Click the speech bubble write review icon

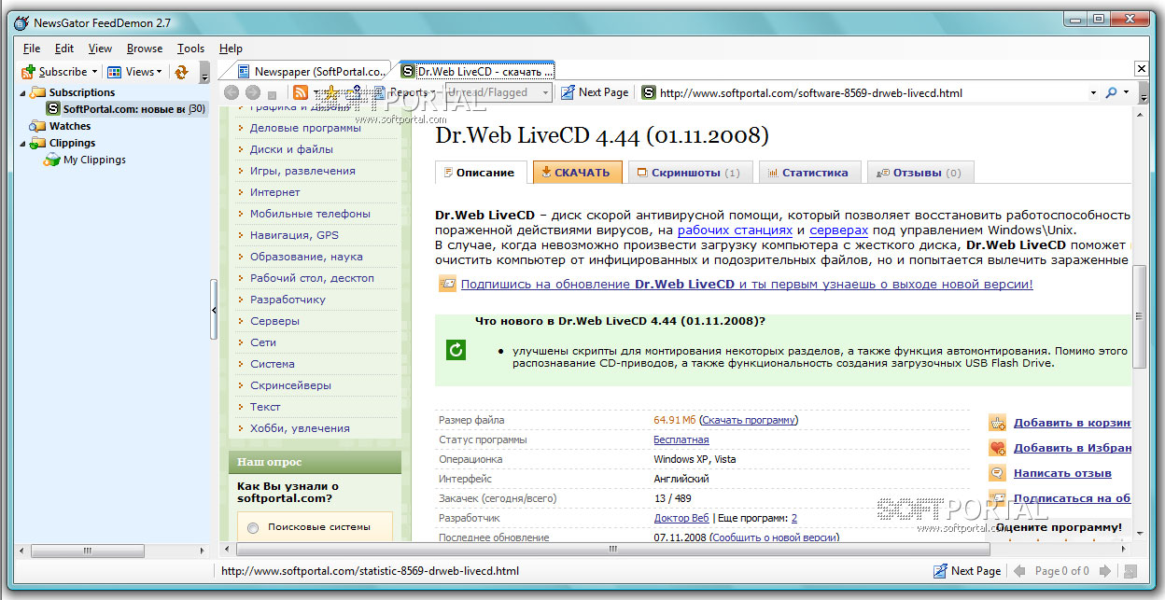pos(998,473)
